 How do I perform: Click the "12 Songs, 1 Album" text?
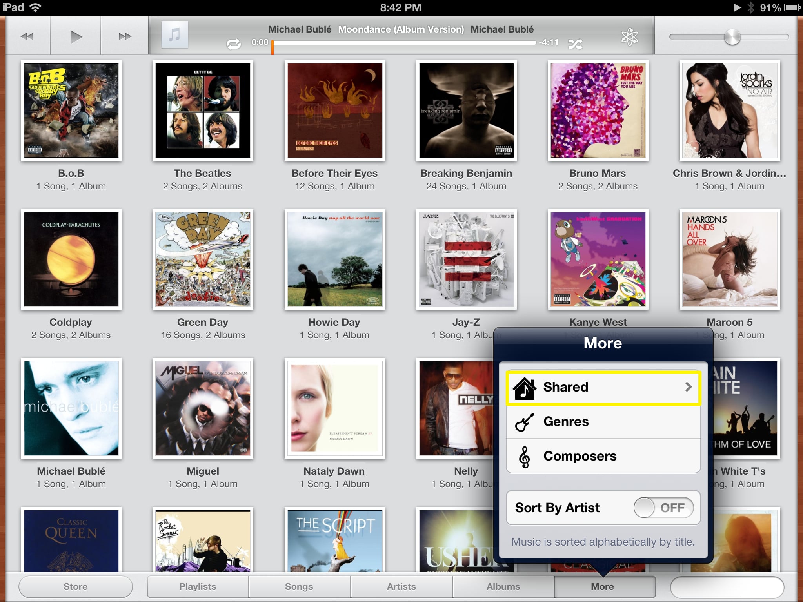[334, 186]
